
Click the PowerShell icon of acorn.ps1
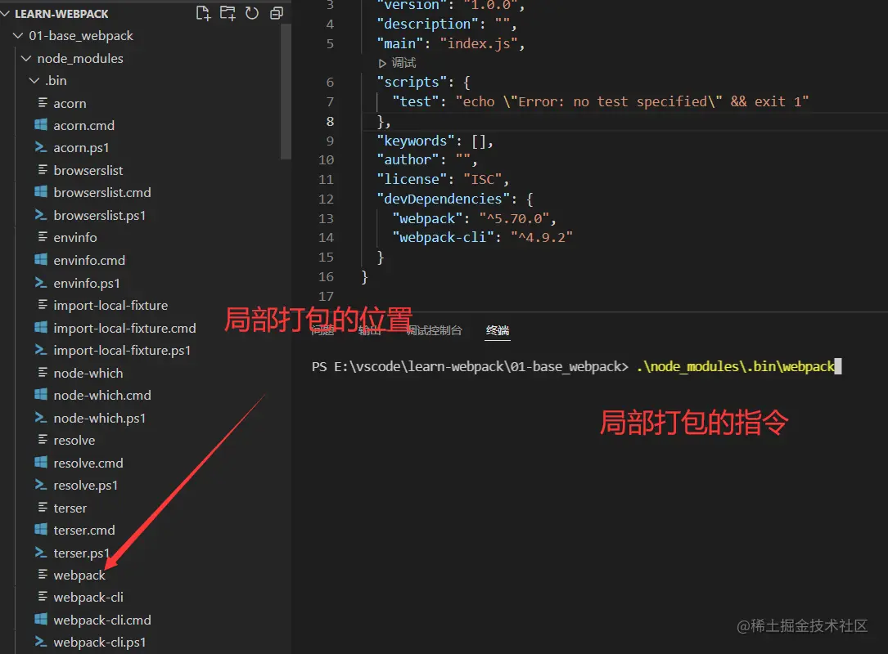(41, 147)
